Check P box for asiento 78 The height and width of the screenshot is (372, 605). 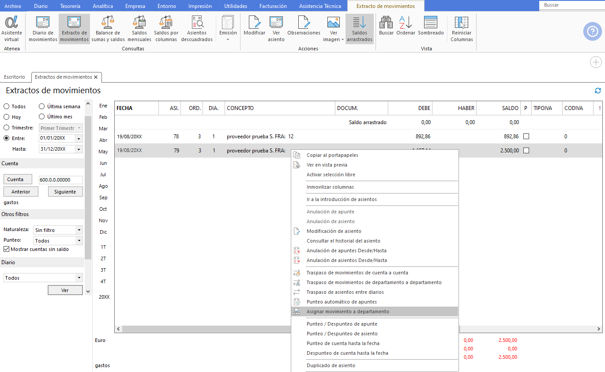(526, 137)
